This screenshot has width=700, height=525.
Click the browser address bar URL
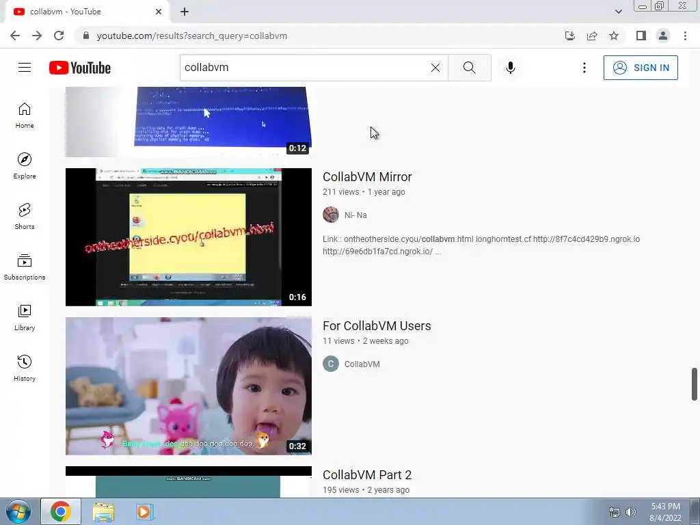click(x=192, y=36)
